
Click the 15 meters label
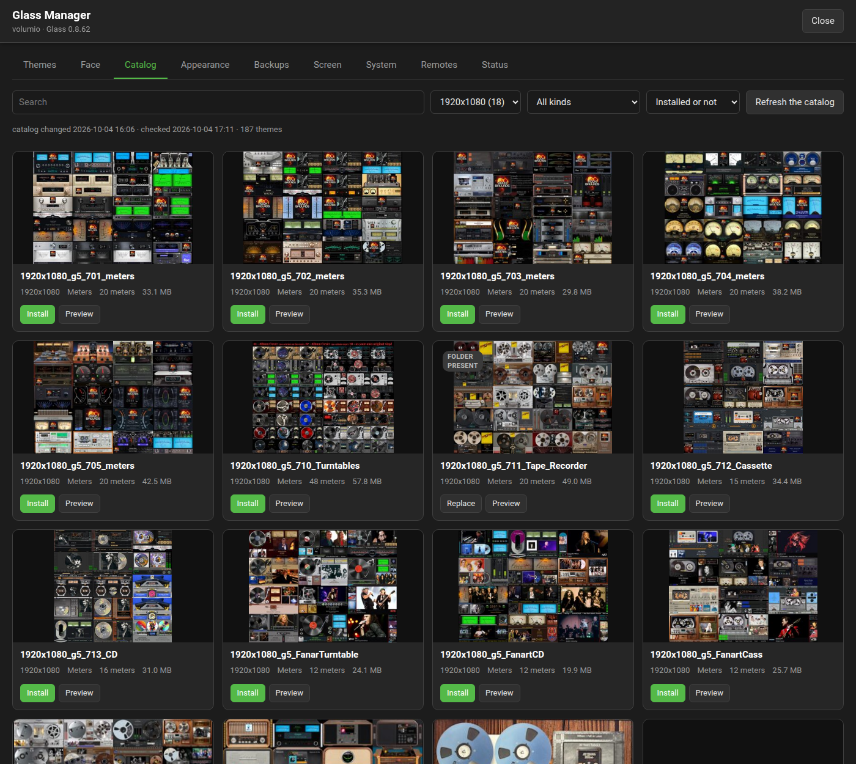point(747,482)
